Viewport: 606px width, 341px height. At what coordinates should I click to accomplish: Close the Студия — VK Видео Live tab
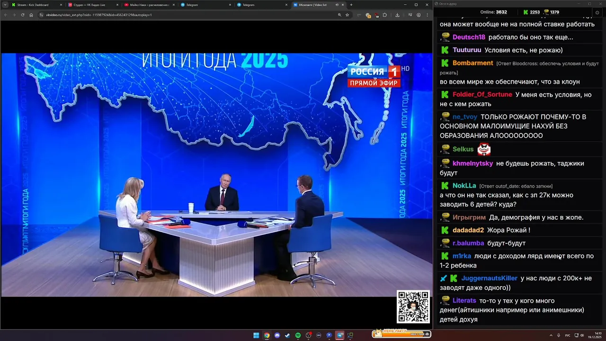(117, 5)
